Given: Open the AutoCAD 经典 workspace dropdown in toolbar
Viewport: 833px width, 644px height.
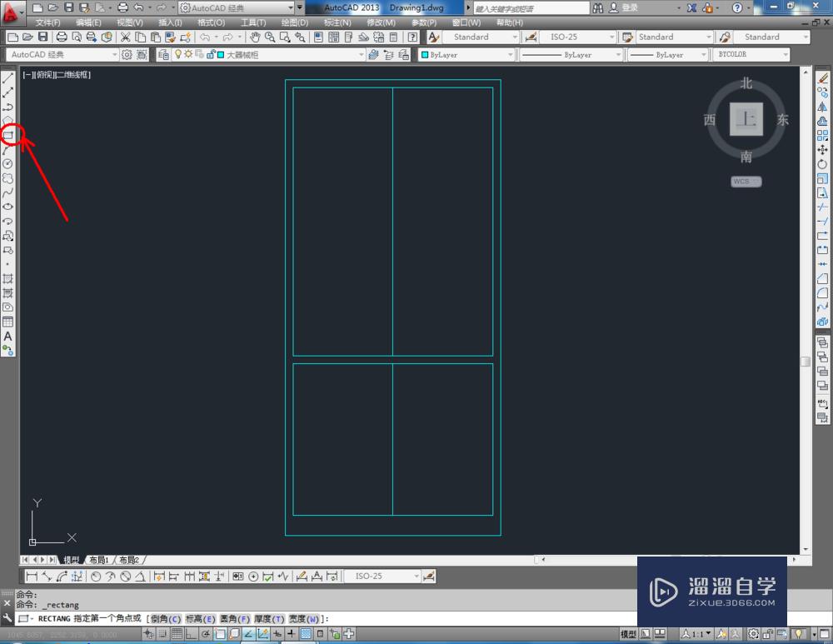Looking at the screenshot, I should tap(62, 54).
